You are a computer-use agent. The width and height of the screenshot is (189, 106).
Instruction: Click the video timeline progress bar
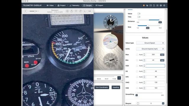pyautogui.click(x=104, y=77)
